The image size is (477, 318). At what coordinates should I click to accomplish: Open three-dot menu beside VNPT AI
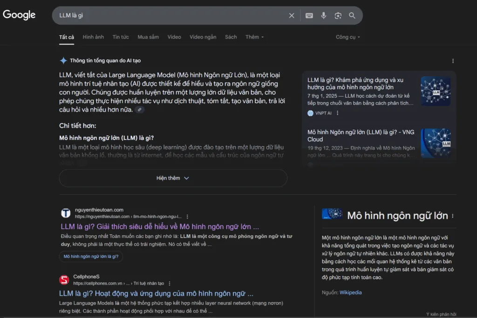point(337,113)
